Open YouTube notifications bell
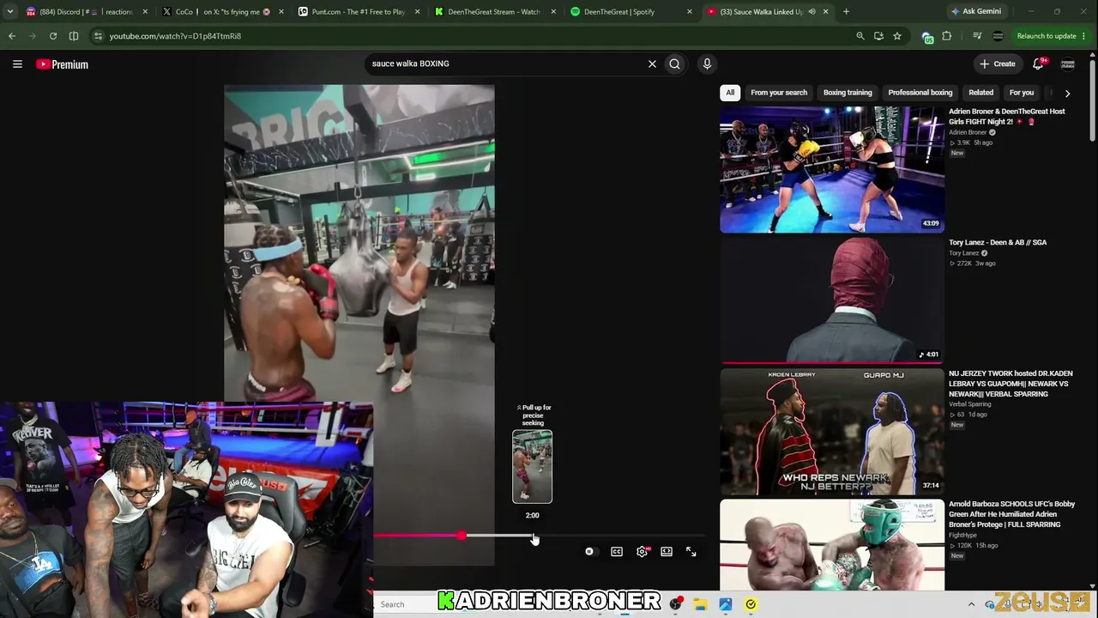The height and width of the screenshot is (618, 1098). [x=1038, y=64]
